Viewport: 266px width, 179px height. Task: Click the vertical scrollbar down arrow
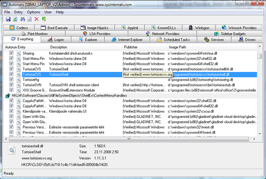pos(260,134)
